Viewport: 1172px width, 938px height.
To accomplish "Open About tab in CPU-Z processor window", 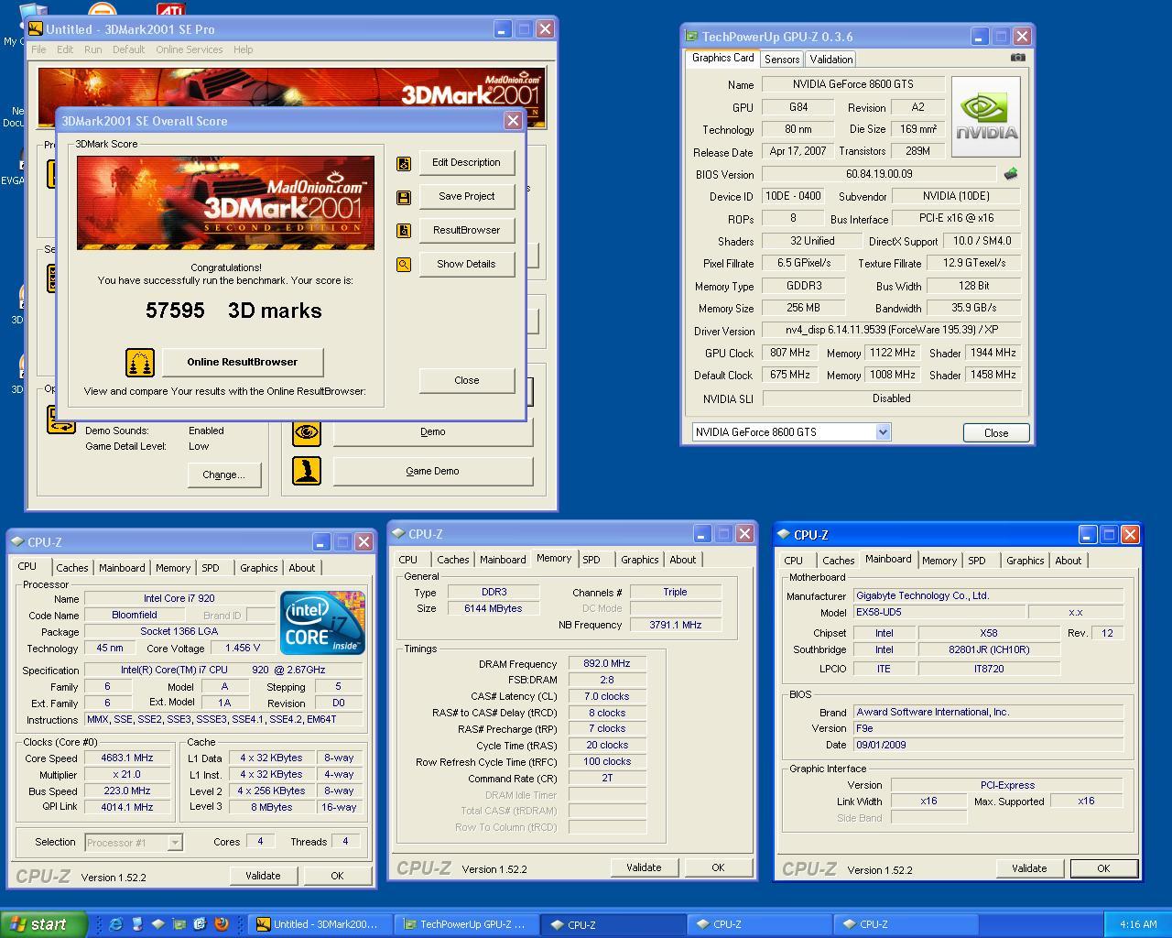I will pos(302,568).
